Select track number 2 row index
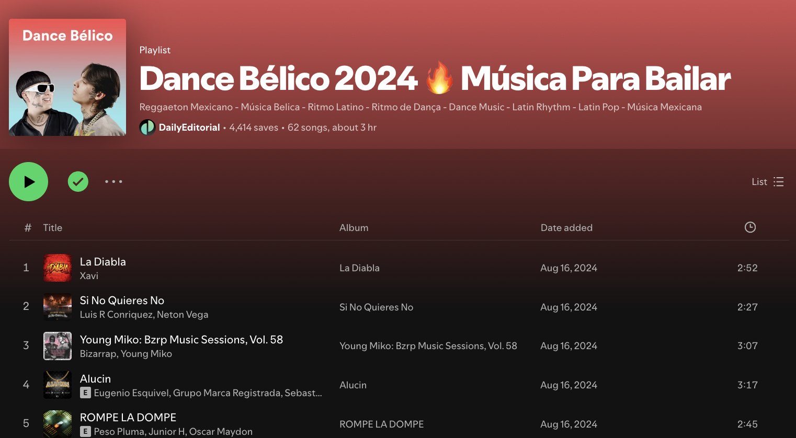The width and height of the screenshot is (796, 438). tap(26, 306)
